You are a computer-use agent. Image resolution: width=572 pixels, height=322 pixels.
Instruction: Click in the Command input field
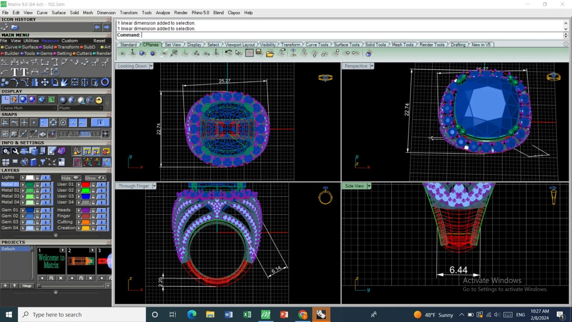(x=352, y=35)
